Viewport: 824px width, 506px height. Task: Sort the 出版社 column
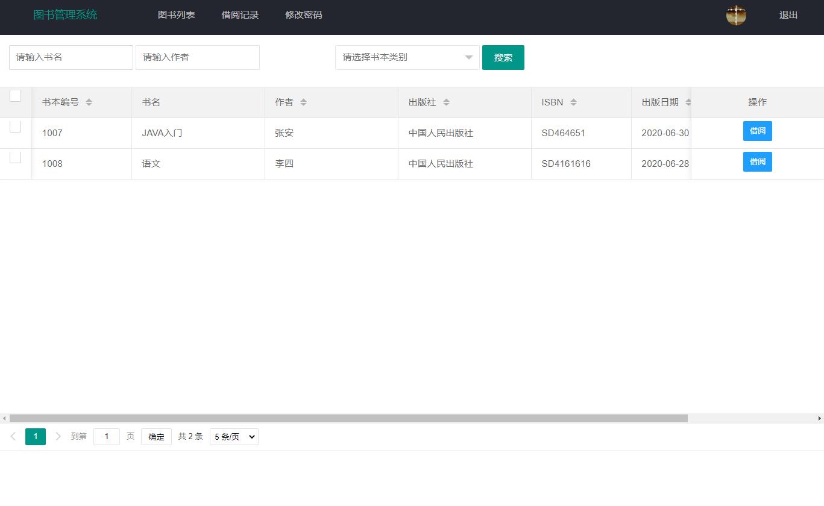(446, 102)
